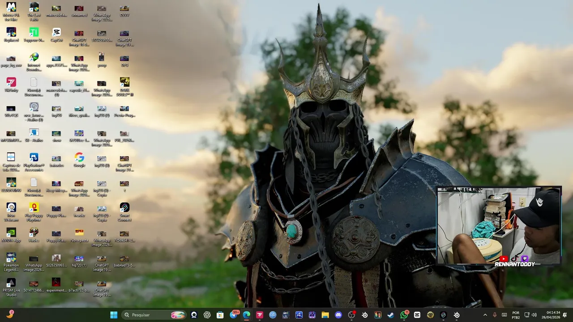Open Steam from the taskbar
Image resolution: width=573 pixels, height=322 pixels.
click(391, 315)
